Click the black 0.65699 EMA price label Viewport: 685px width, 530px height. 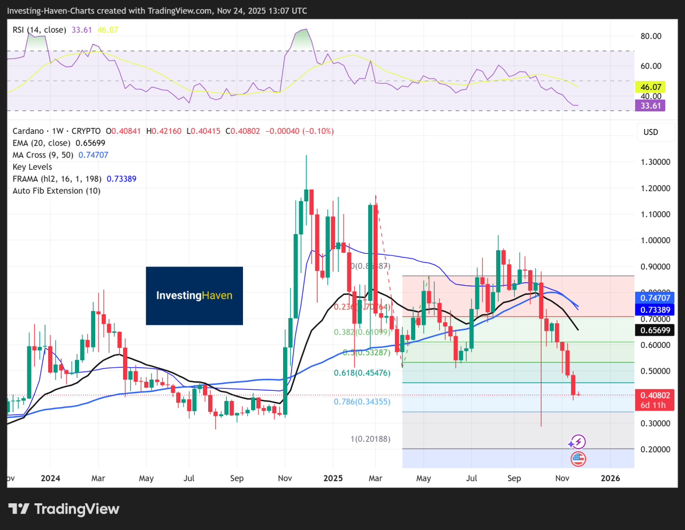pos(654,330)
